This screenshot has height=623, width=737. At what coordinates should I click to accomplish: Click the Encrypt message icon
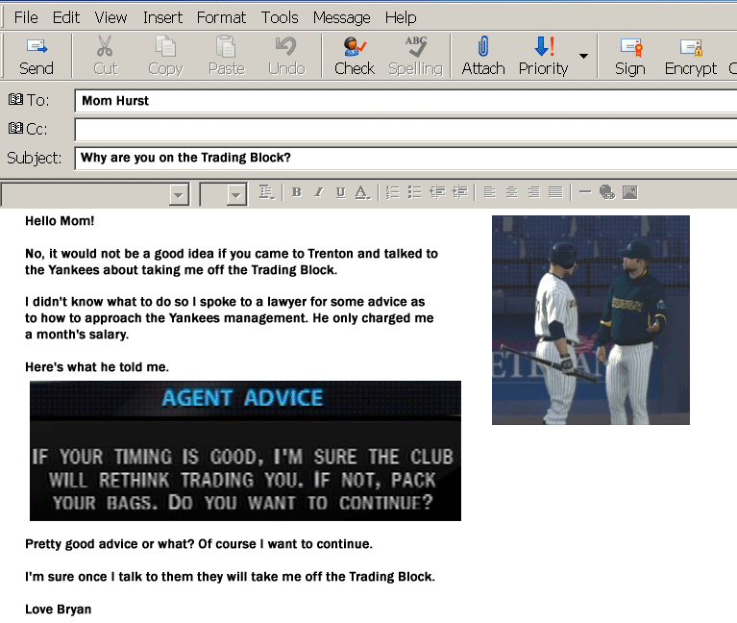click(690, 46)
